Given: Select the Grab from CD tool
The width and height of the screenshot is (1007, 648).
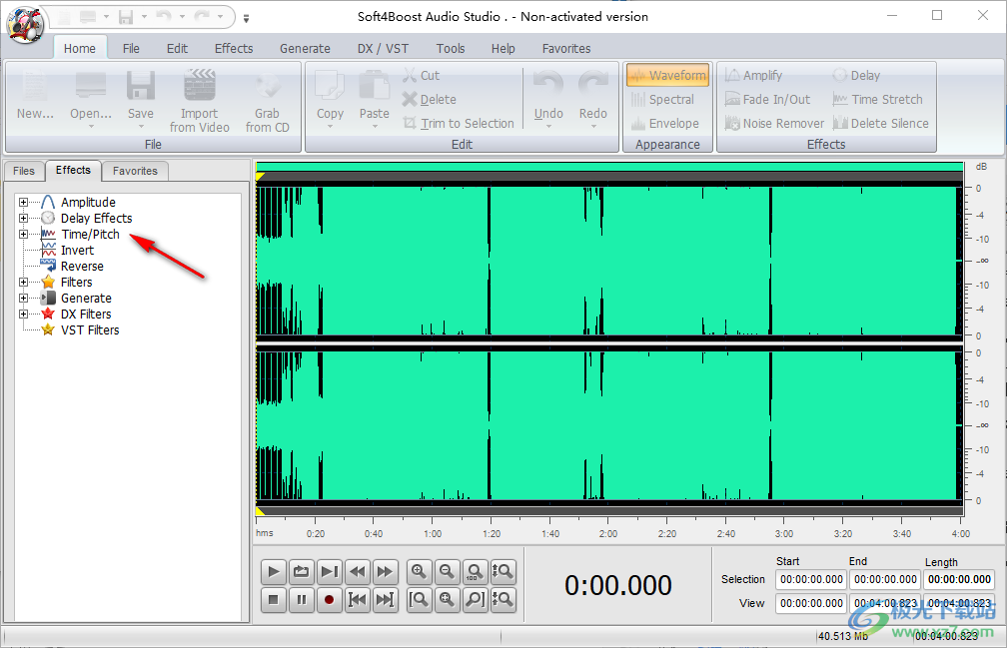Looking at the screenshot, I should click(x=267, y=100).
